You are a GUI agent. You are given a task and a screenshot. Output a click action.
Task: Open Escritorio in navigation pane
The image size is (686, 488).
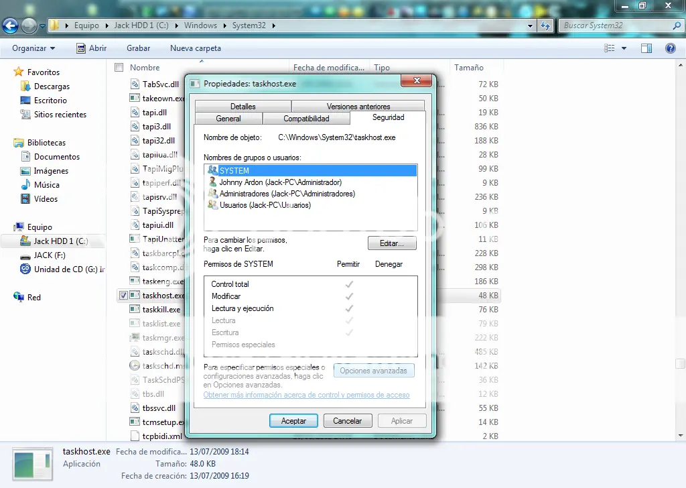point(50,101)
